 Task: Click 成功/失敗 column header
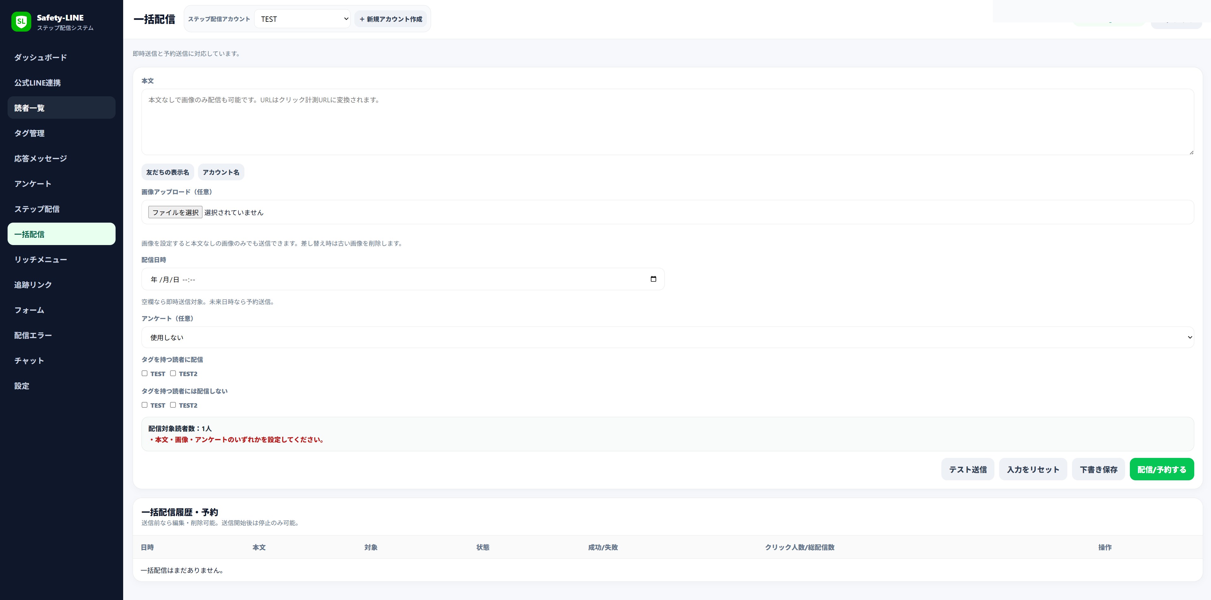point(603,547)
